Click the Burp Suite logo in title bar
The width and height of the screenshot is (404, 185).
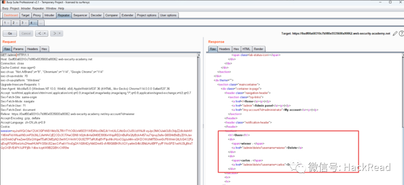tap(3, 2)
